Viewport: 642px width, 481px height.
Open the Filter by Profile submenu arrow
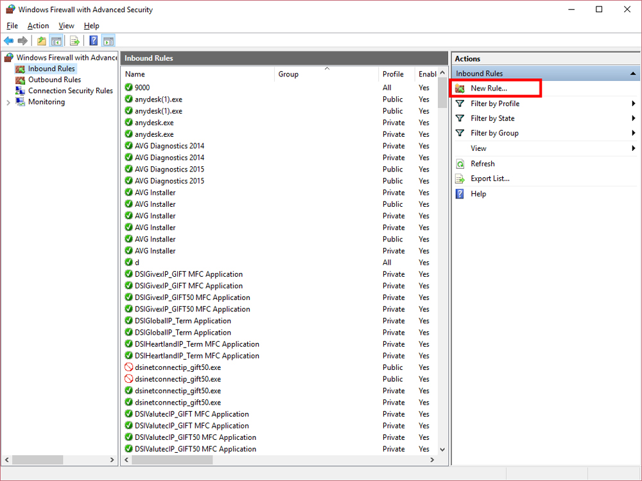point(634,103)
